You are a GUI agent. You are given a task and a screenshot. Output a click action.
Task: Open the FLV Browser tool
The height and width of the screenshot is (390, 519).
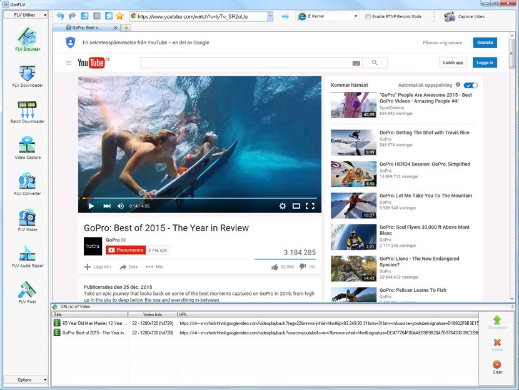(26, 39)
